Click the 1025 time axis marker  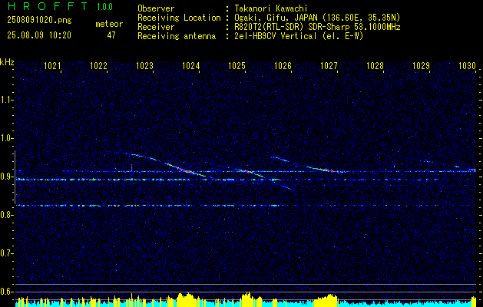click(x=237, y=65)
